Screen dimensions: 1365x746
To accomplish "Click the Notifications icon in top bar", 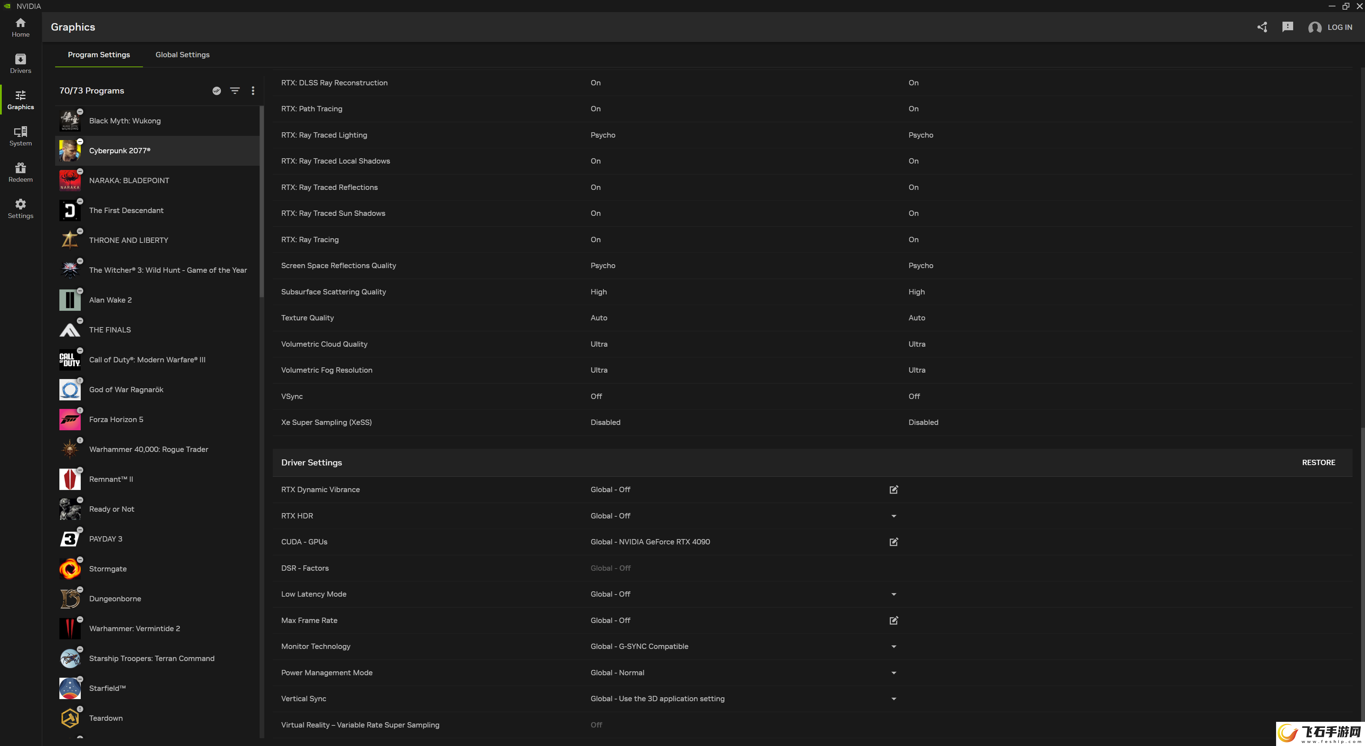I will tap(1287, 27).
